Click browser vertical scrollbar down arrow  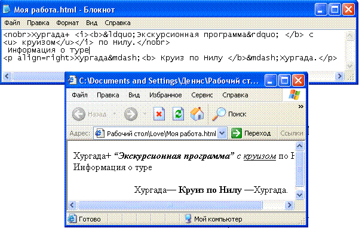coord(300,195)
